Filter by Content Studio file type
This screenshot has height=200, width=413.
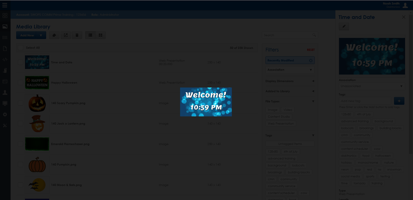tap(279, 117)
